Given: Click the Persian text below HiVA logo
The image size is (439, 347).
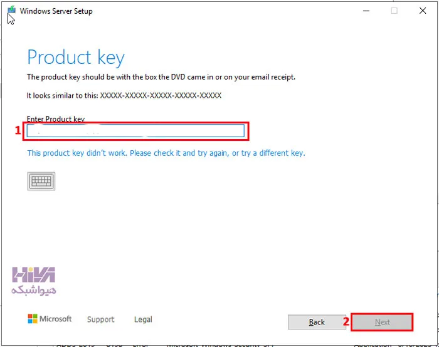Looking at the screenshot, I should click(x=34, y=290).
